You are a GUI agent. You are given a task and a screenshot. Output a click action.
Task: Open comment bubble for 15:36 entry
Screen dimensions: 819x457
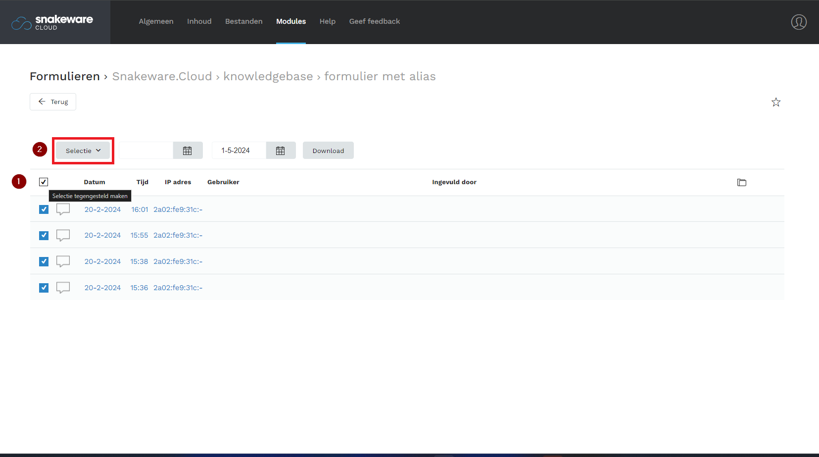63,288
